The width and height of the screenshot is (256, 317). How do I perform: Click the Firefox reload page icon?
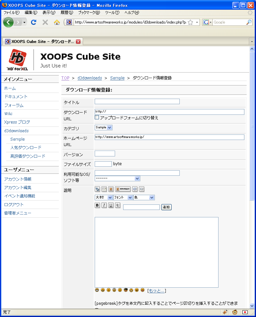pyautogui.click(x=33, y=22)
